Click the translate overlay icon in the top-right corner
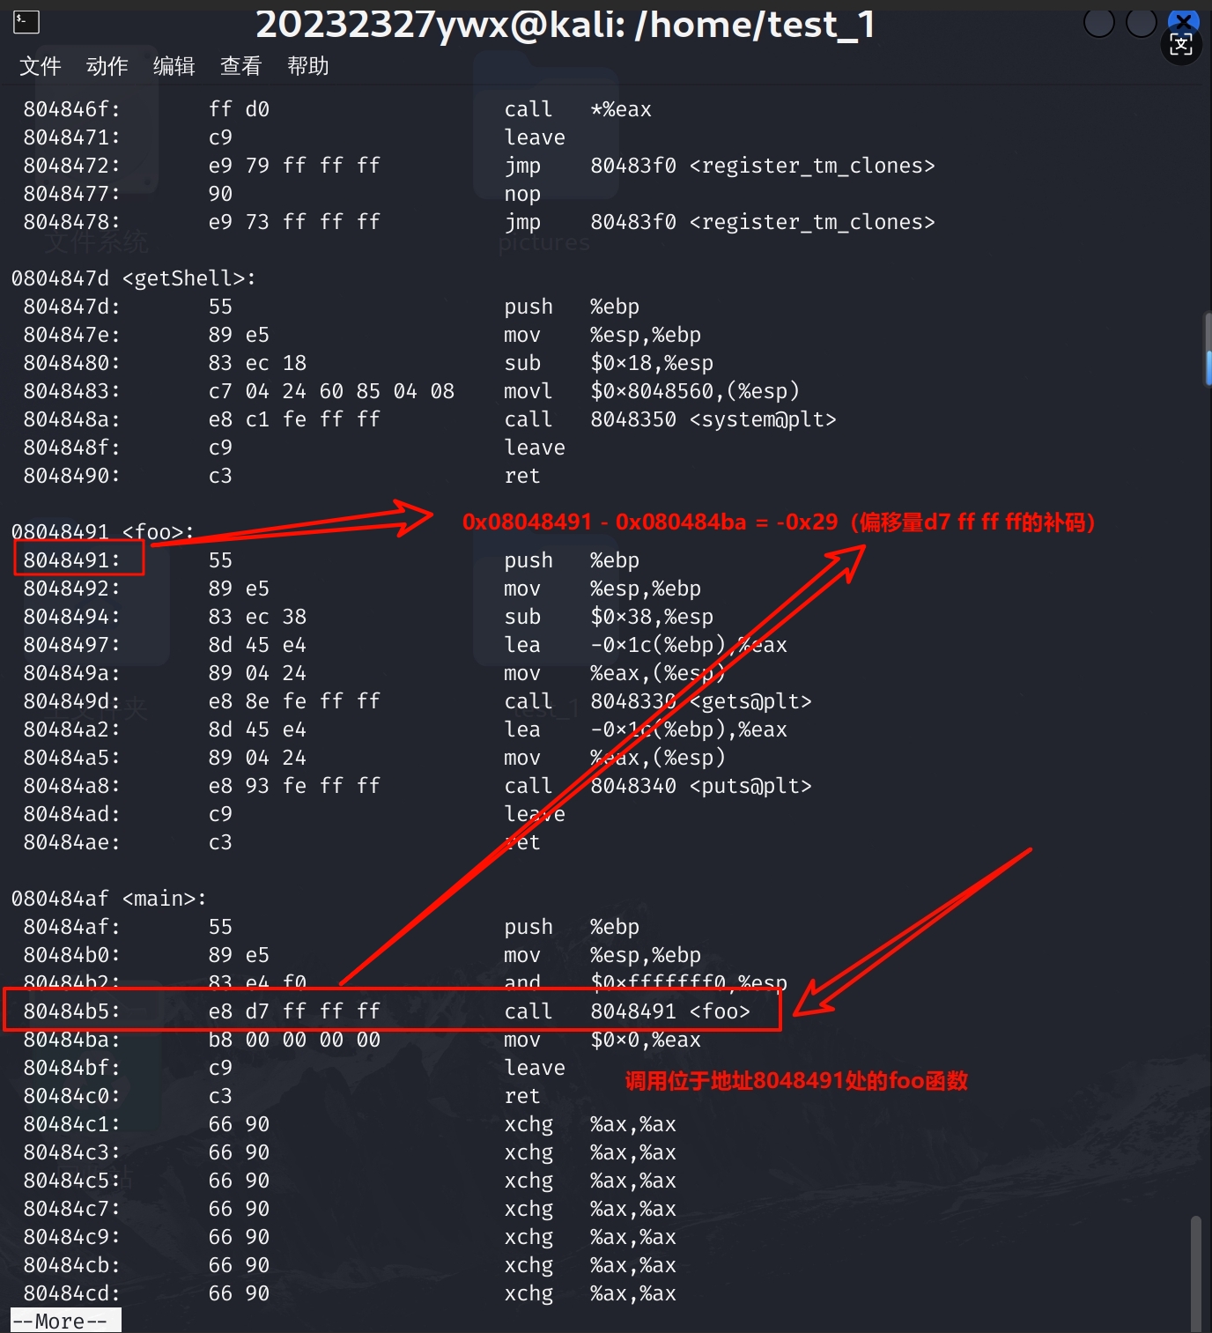 pyautogui.click(x=1181, y=45)
